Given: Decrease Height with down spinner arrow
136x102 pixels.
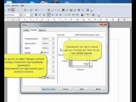Looking at the screenshot, I should 53,54.
